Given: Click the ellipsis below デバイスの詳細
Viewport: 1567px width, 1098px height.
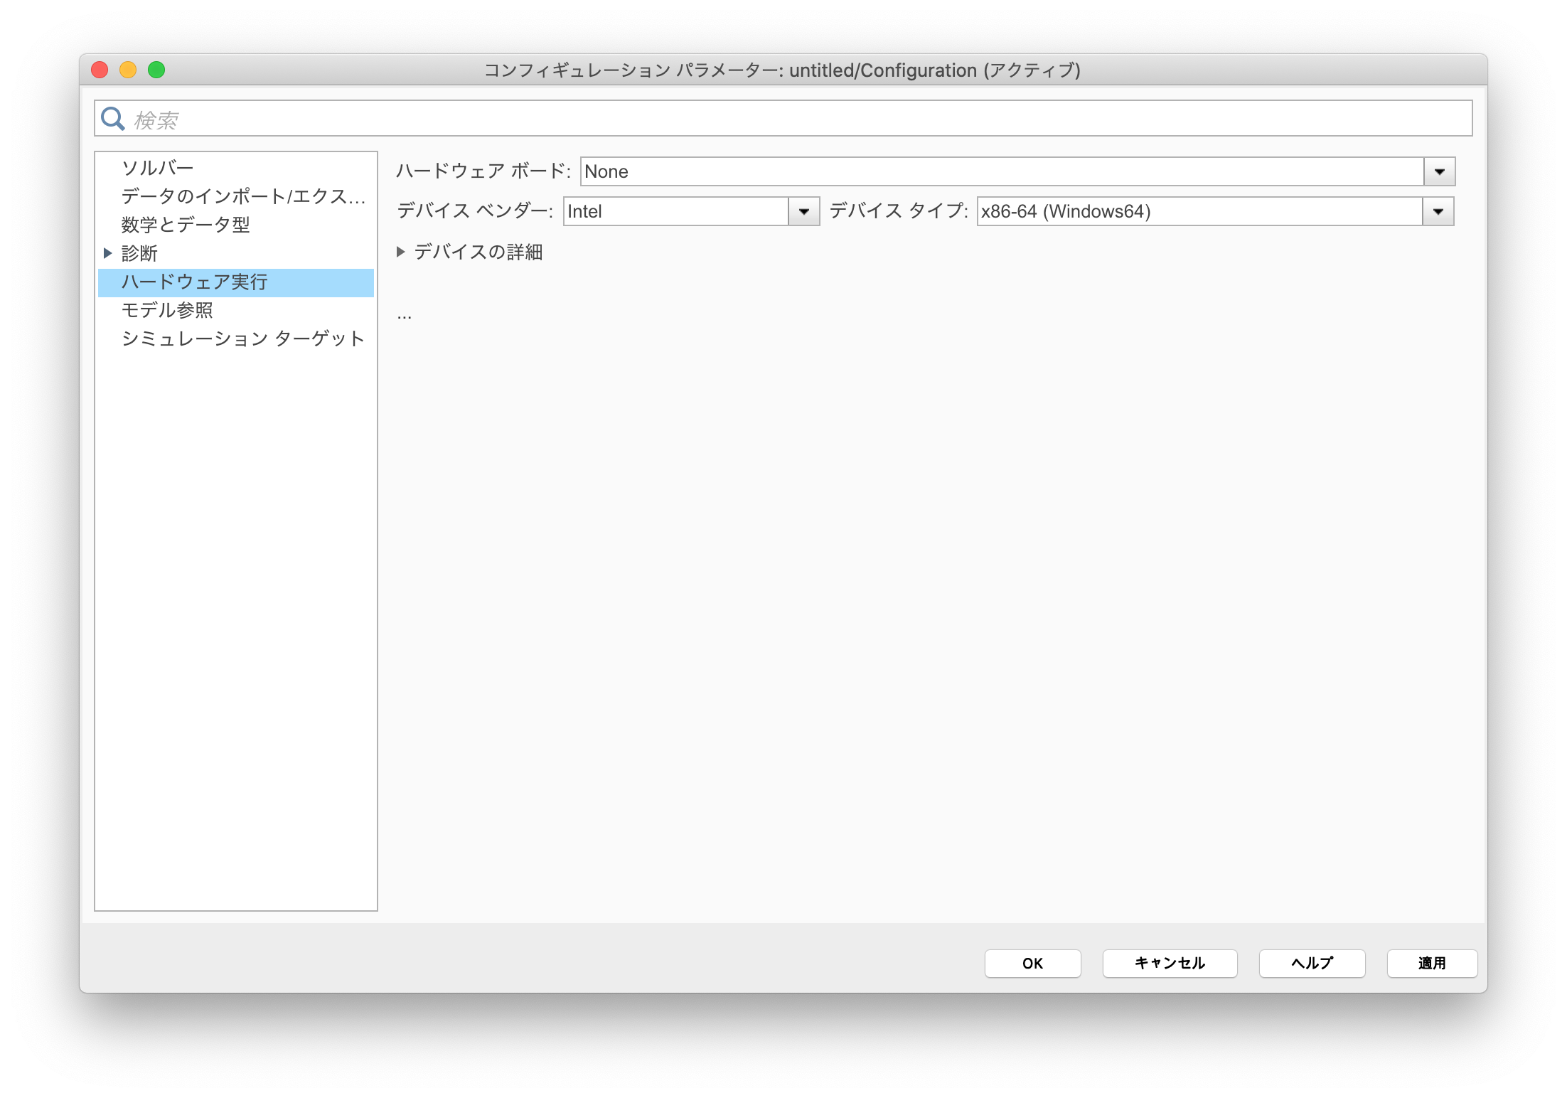Looking at the screenshot, I should pyautogui.click(x=405, y=315).
